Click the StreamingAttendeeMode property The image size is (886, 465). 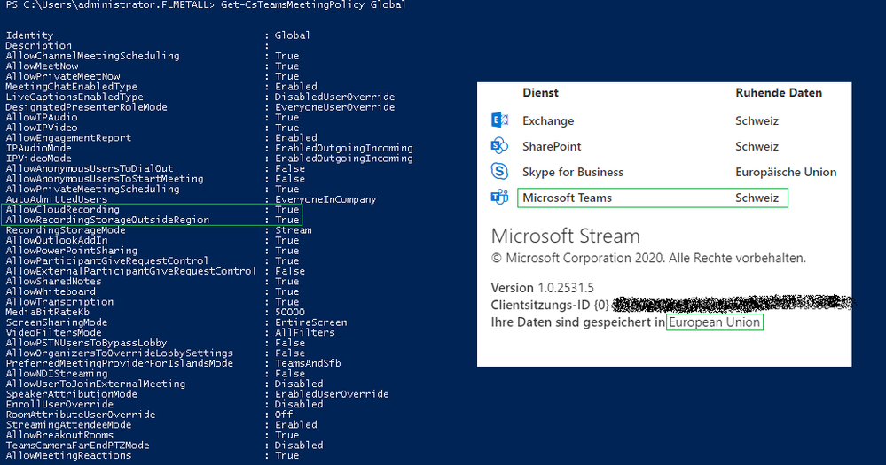coord(68,424)
